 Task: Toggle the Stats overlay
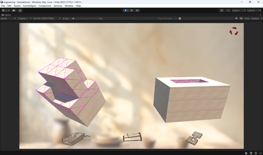(x=247, y=18)
